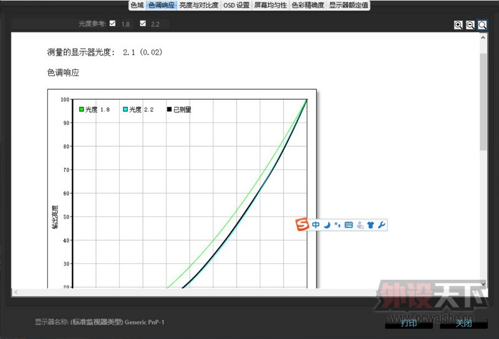This screenshot has height=339, width=499.
Task: Toggle Sogou Chinese input mode 中 icon
Action: (316, 225)
